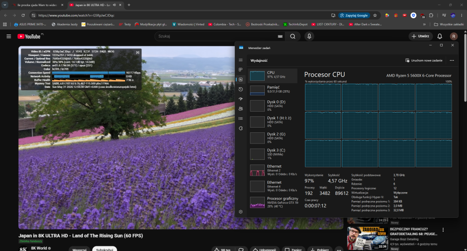Select Procesor graficzny in performance list
This screenshot has height=251, width=467.
(x=273, y=202)
